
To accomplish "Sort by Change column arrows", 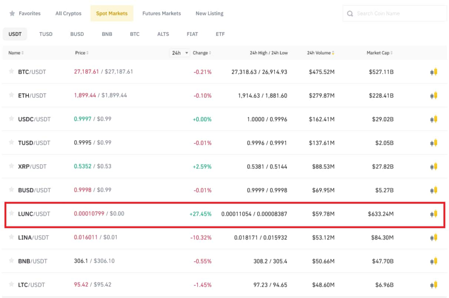I will 210,53.
